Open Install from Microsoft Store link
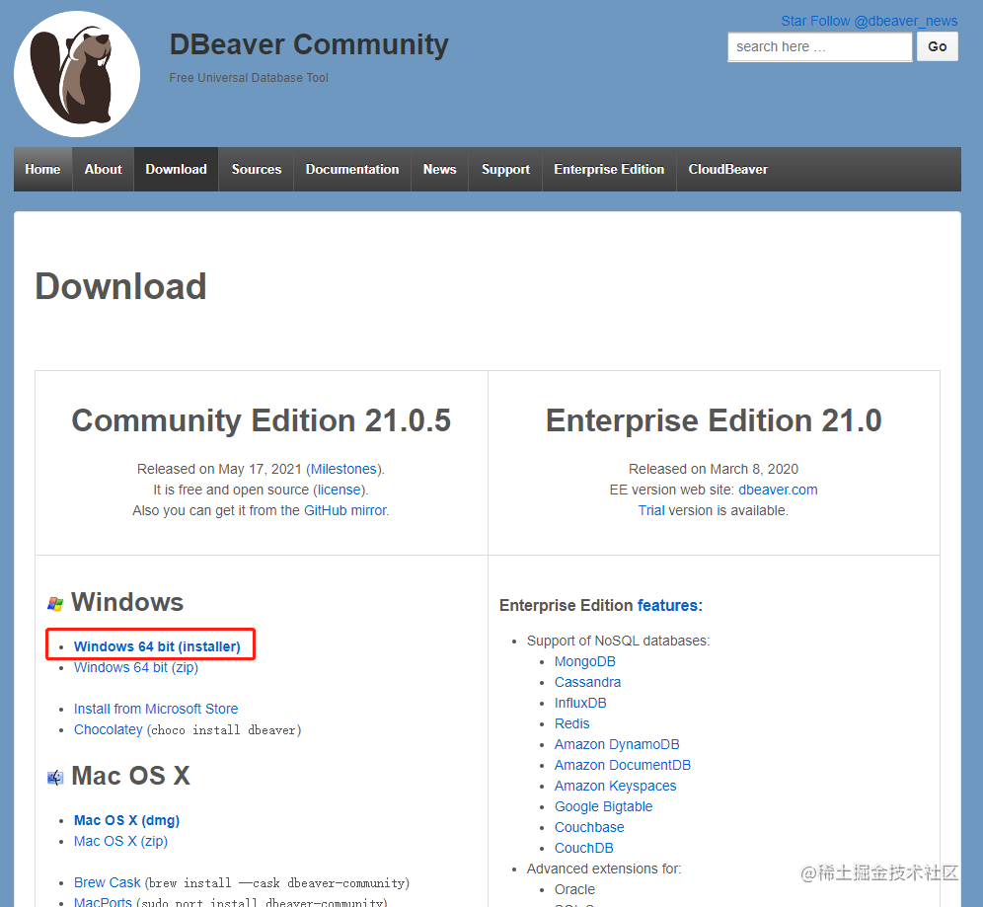 pos(156,709)
